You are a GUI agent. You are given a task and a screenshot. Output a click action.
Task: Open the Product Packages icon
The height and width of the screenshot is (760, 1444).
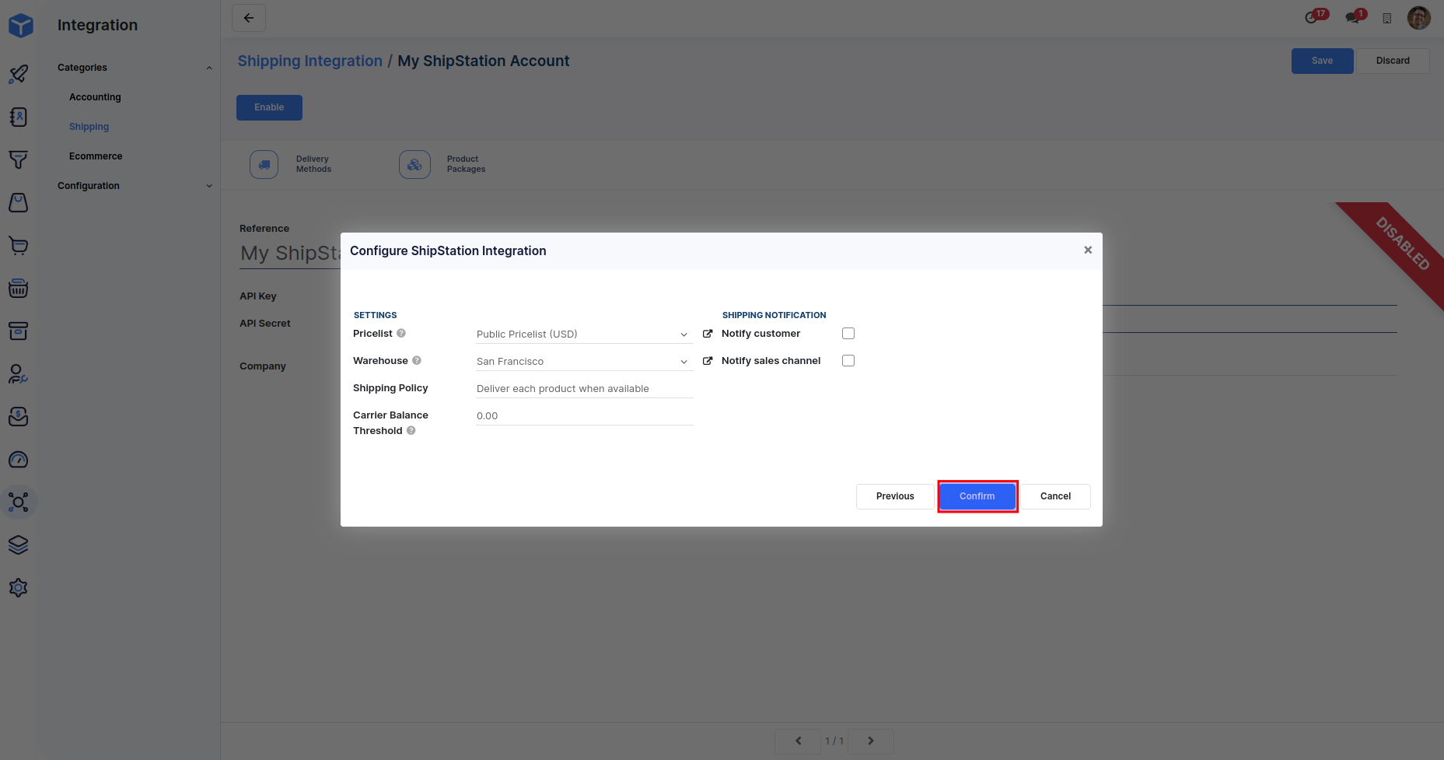pos(414,164)
